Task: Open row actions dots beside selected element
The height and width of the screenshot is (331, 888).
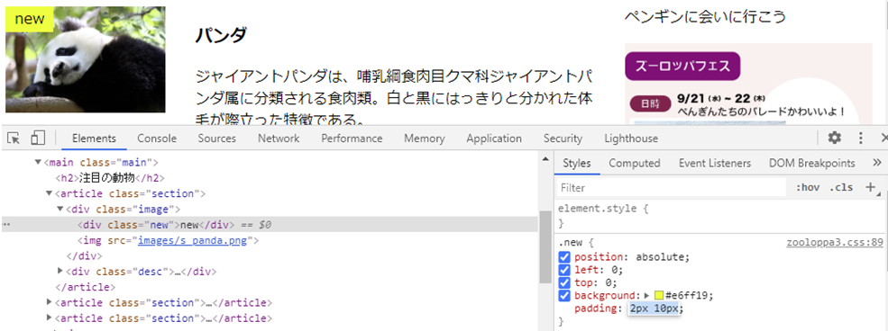Action: click(x=5, y=225)
